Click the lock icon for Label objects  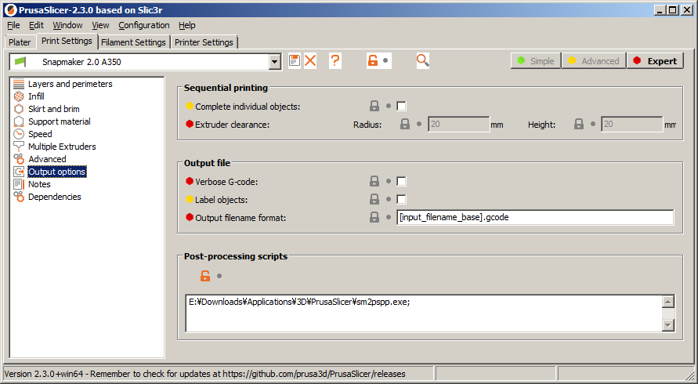374,199
